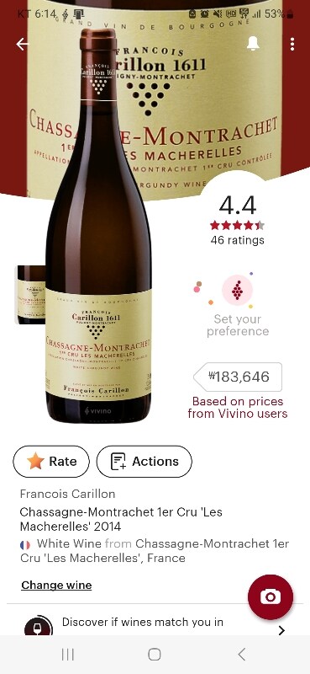
Task: Tap the Actions list icon
Action: 118,461
